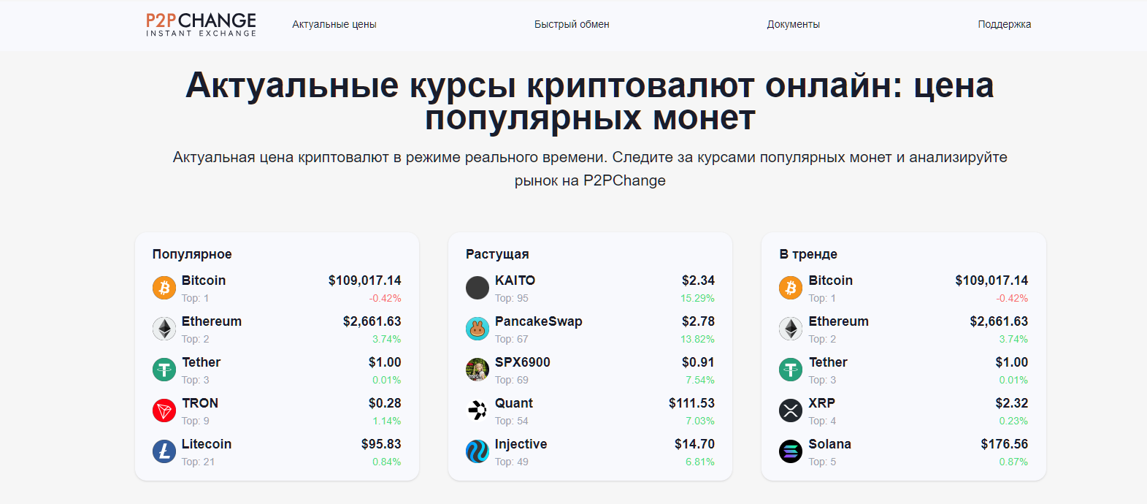Viewport: 1147px width, 504px height.
Task: Click the Litecoin change value 0.84%
Action: [387, 462]
